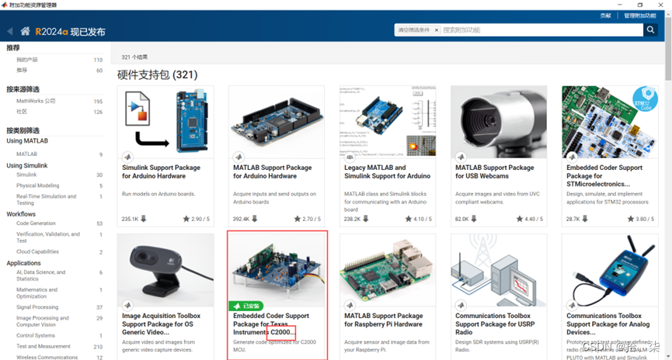
Task: Click the Workflows group heading
Action: 21,214
